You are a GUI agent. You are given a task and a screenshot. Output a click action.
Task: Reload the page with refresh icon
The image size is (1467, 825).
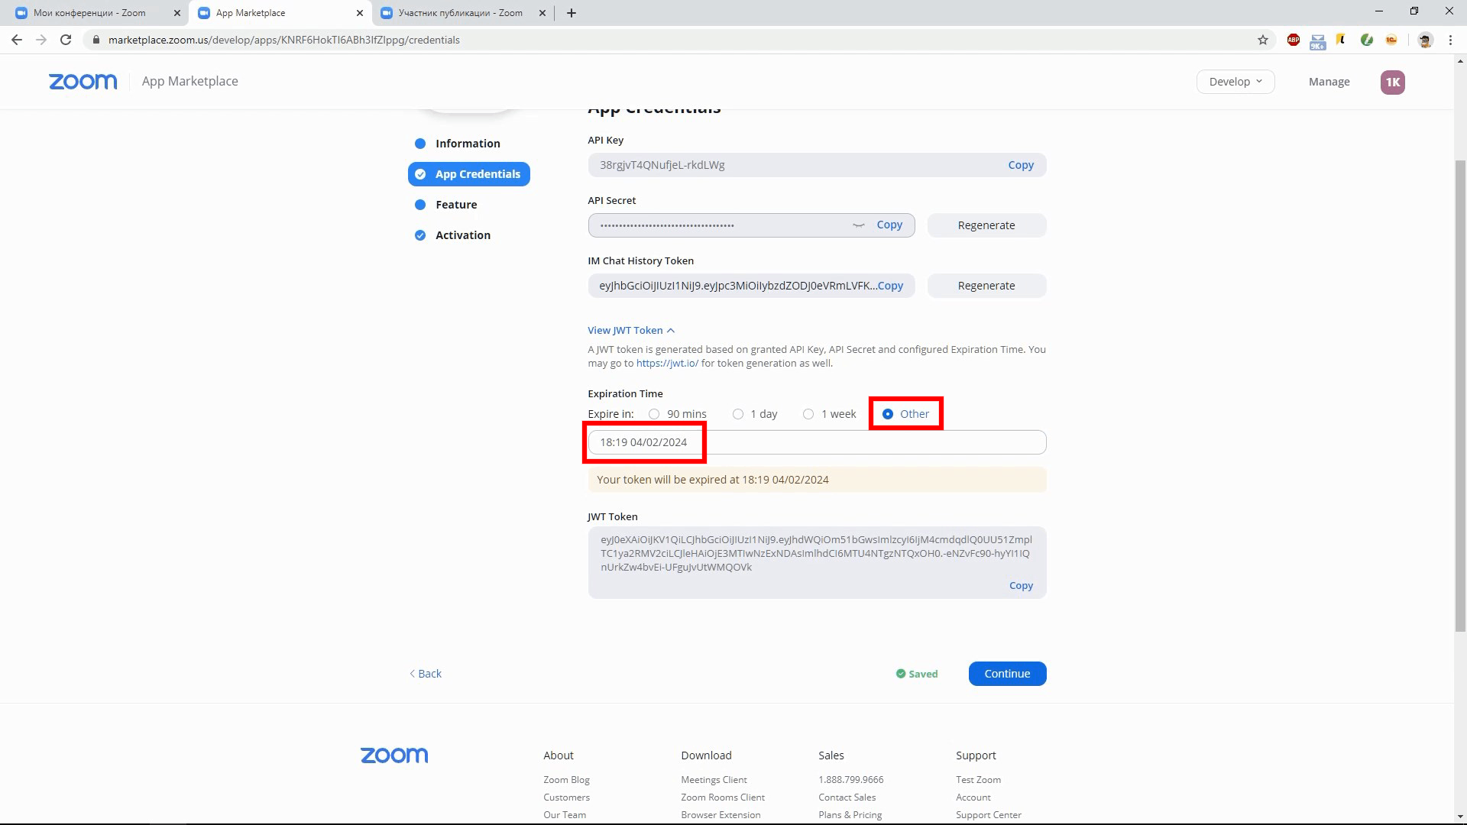tap(66, 40)
